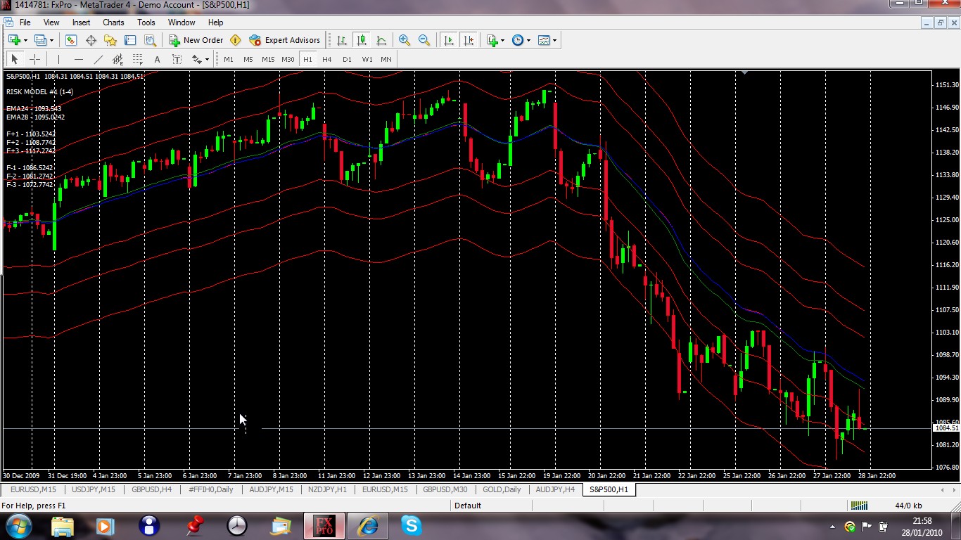
Task: Click the Indicators list icon
Action: 492,40
